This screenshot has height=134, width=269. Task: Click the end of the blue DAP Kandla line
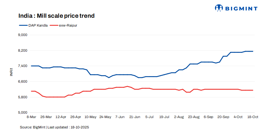click(x=253, y=51)
